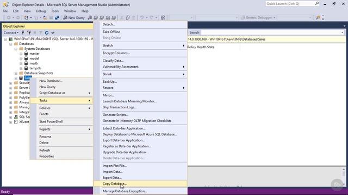Open the File menu

[x=5, y=11]
